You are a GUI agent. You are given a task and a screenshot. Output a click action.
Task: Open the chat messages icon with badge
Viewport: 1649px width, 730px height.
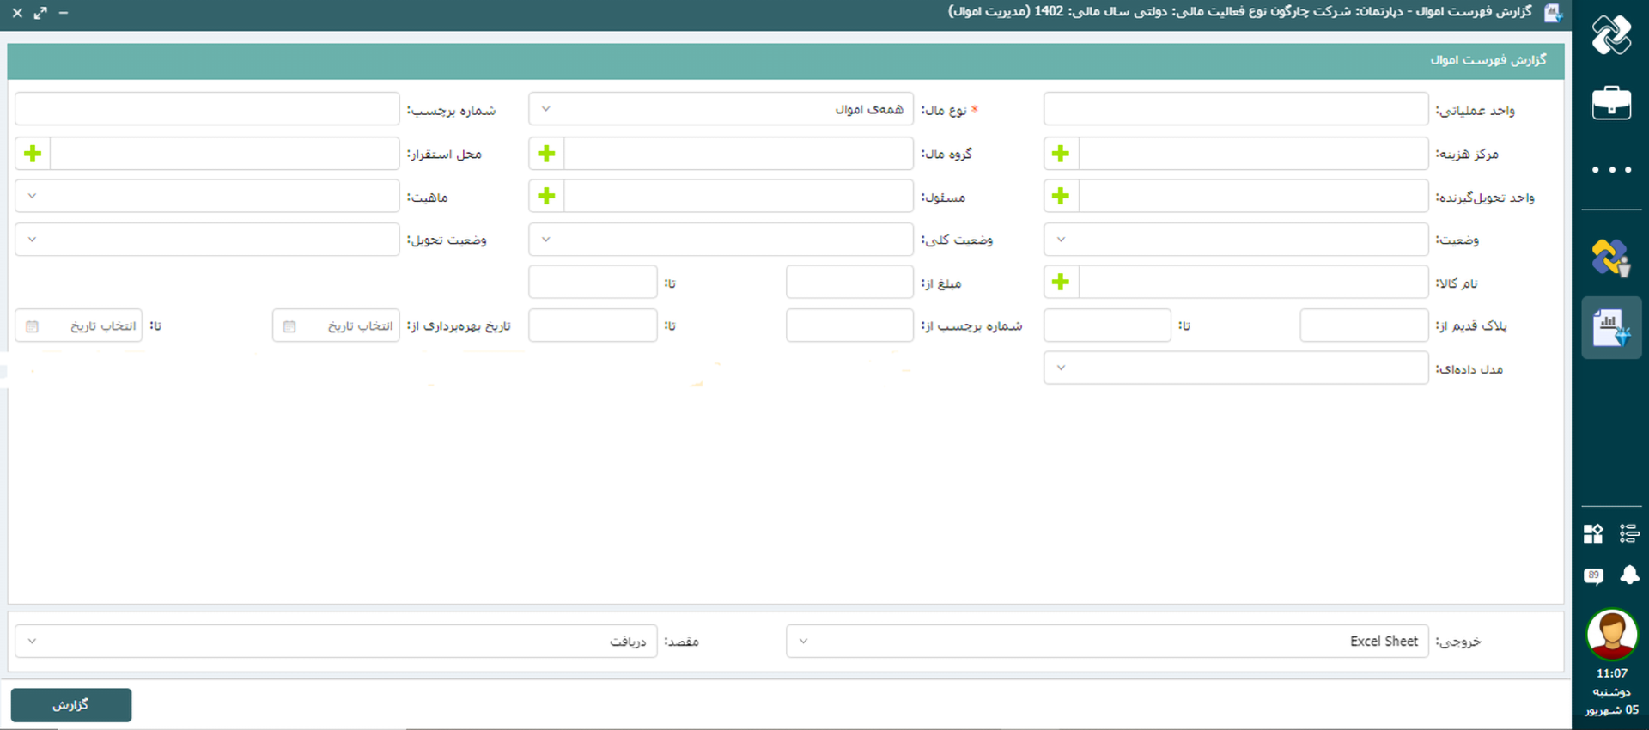tap(1593, 575)
